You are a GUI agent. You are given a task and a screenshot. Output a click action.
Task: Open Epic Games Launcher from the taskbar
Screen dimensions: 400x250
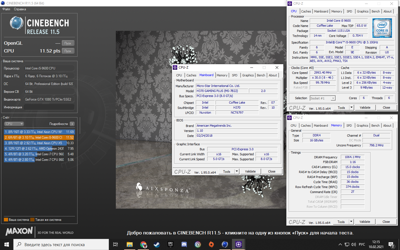171,244
